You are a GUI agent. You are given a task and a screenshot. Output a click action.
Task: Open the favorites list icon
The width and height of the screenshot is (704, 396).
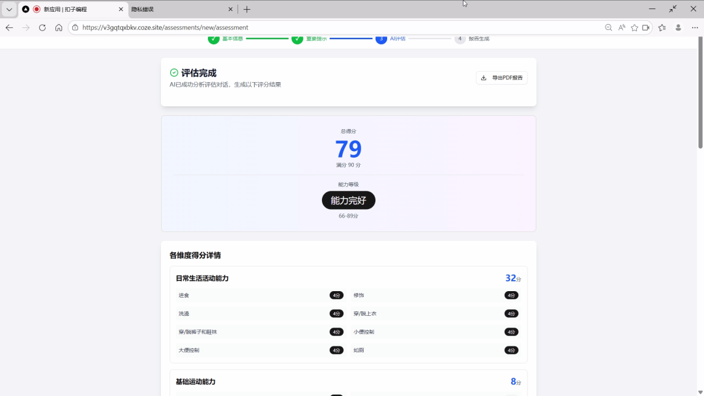pyautogui.click(x=662, y=27)
